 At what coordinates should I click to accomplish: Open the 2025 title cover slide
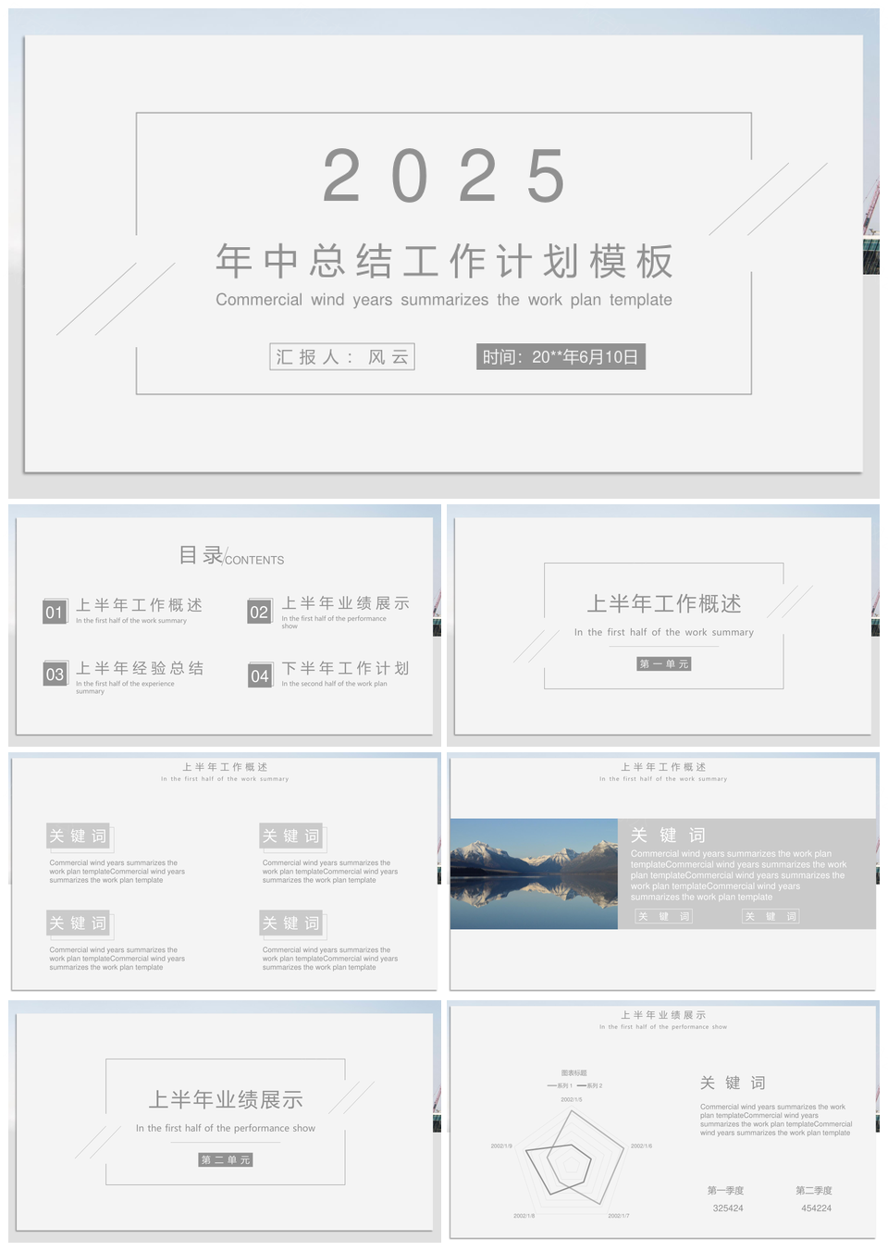click(x=444, y=254)
